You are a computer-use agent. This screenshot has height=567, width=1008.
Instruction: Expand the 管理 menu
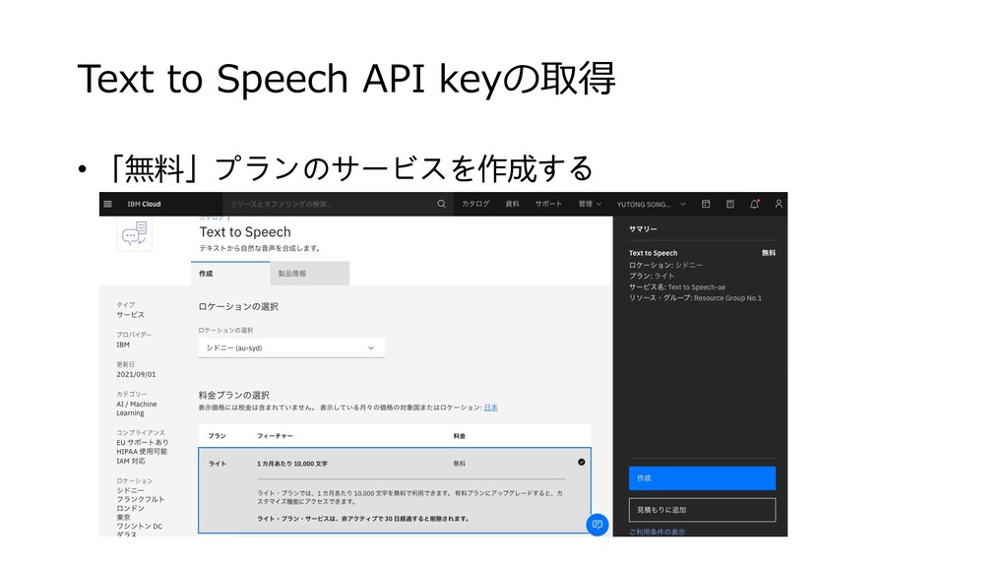point(590,204)
